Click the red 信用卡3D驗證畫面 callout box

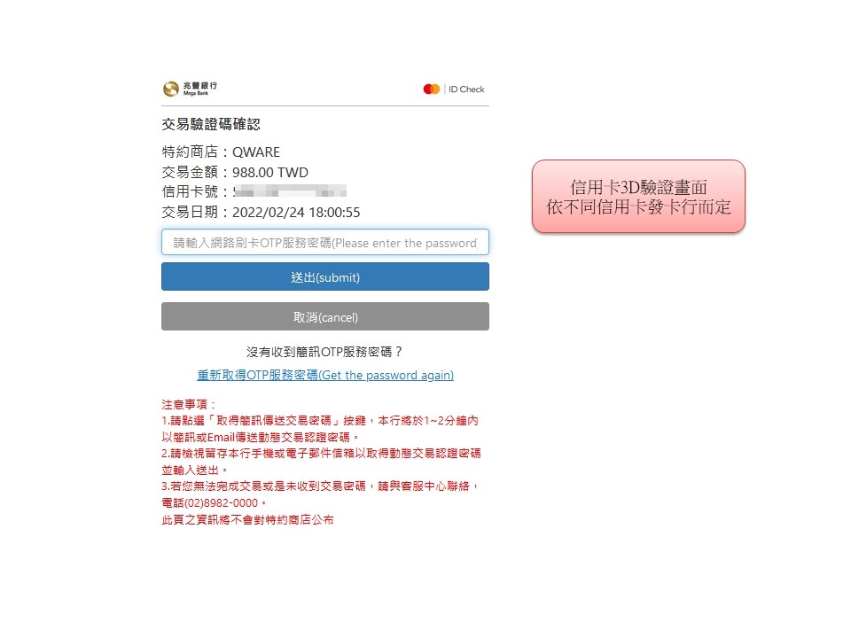[638, 197]
